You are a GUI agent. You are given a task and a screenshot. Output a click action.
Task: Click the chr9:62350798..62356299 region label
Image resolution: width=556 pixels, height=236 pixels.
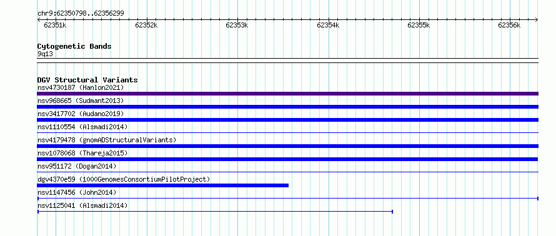click(81, 14)
